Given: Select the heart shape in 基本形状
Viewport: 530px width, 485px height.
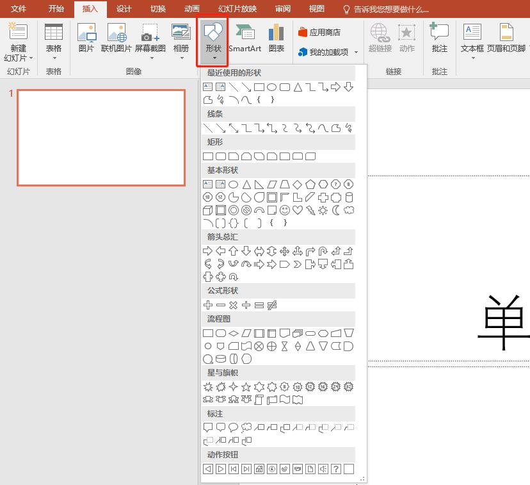Looking at the screenshot, I should tap(297, 210).
